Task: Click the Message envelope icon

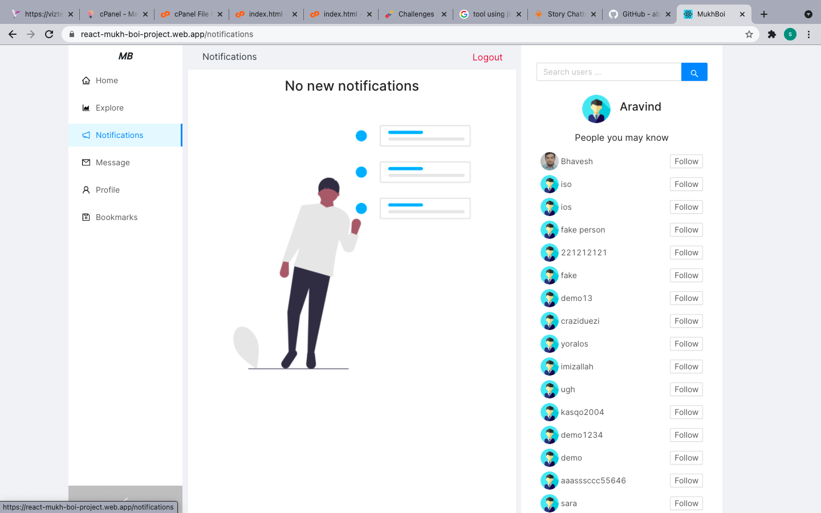Action: [86, 162]
